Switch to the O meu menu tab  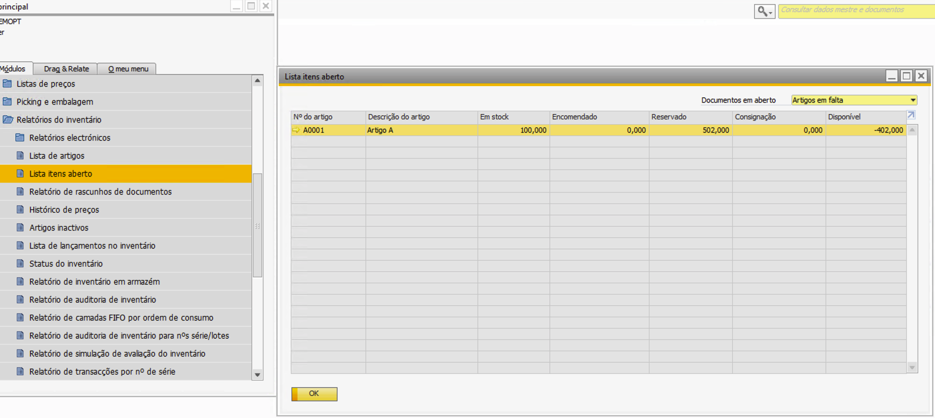[127, 69]
